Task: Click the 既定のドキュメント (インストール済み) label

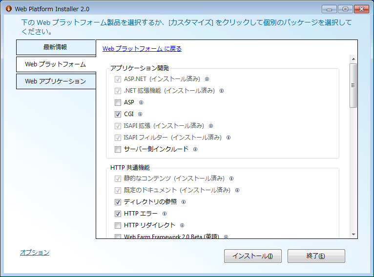Action: tap(177, 190)
